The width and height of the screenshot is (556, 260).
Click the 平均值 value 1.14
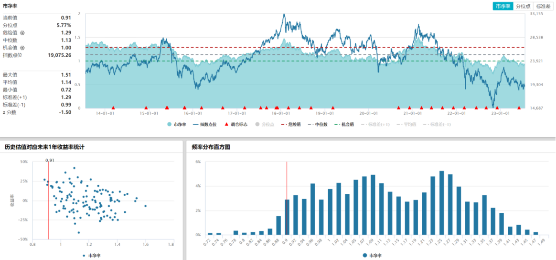(66, 82)
